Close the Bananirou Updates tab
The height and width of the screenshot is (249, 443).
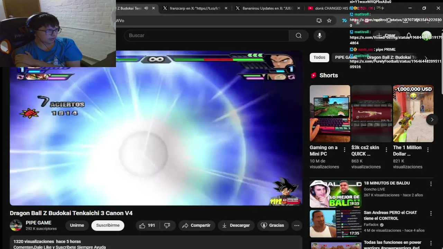pos(299,8)
